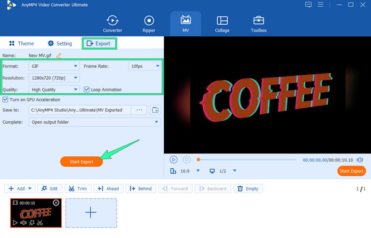Open the Toolbox module
The width and height of the screenshot is (371, 238).
(258, 24)
